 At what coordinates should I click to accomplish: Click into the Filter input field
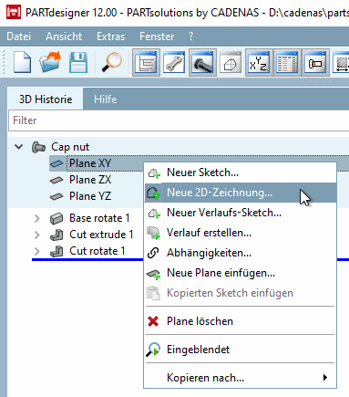coord(179,120)
